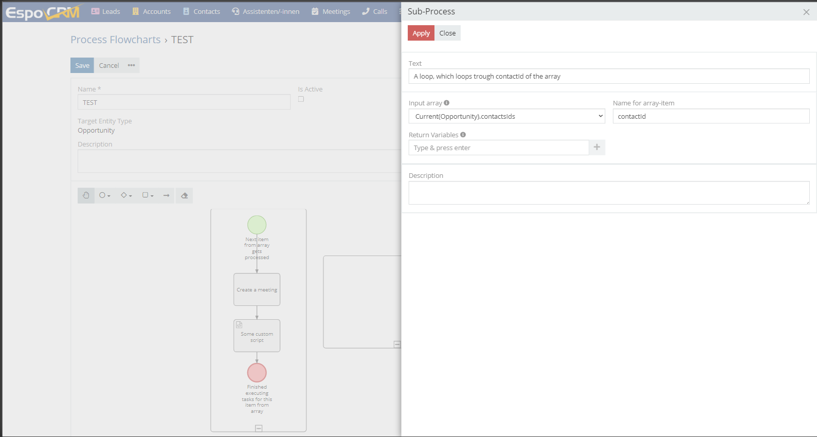Select the eraser tool
Viewport: 817px width, 437px height.
[x=184, y=195]
